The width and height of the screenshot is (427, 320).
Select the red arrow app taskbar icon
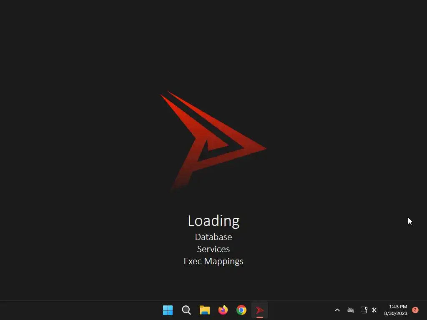(x=260, y=310)
